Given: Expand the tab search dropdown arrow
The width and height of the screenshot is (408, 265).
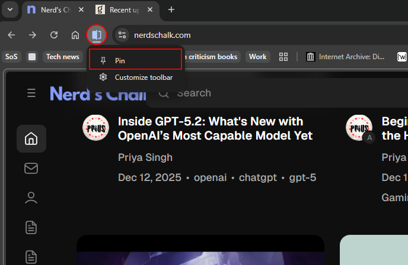Looking at the screenshot, I should tap(8, 9).
